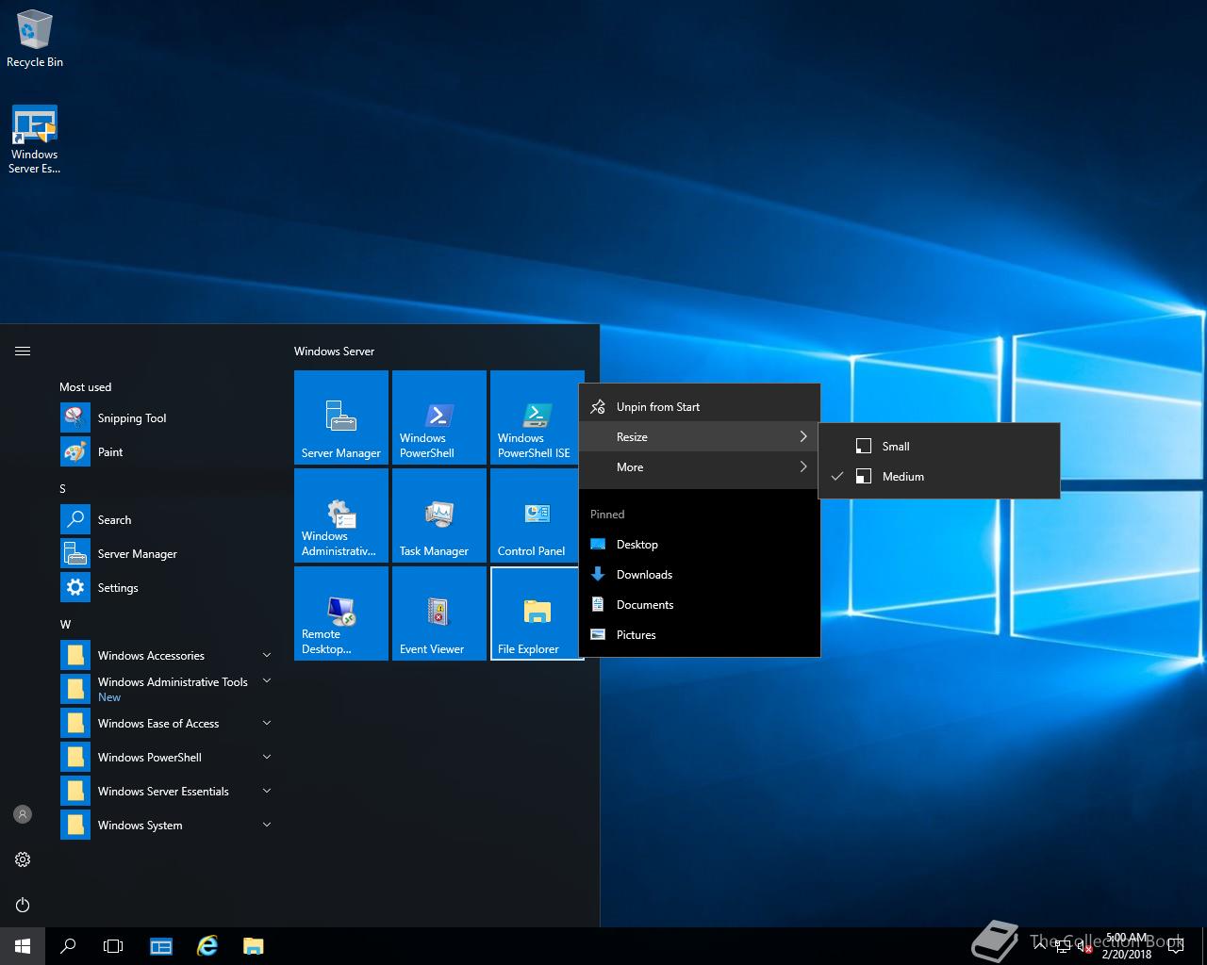
Task: Expand Windows PowerShell folder
Action: [168, 758]
